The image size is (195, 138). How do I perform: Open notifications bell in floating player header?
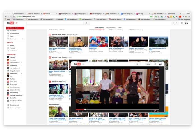coord(155,64)
